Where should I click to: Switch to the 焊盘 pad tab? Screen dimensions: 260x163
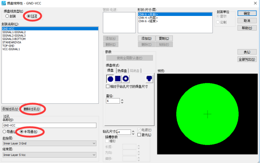(x=110, y=70)
